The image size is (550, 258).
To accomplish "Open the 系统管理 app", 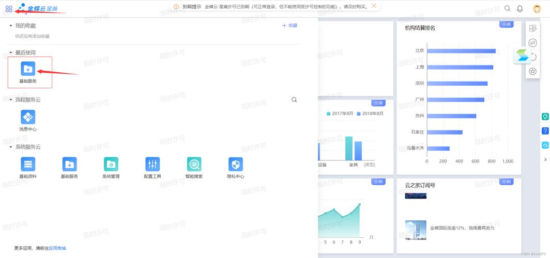I will tap(111, 168).
